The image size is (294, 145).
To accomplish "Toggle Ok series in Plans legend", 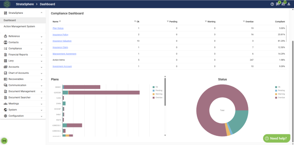I will 155,87.
